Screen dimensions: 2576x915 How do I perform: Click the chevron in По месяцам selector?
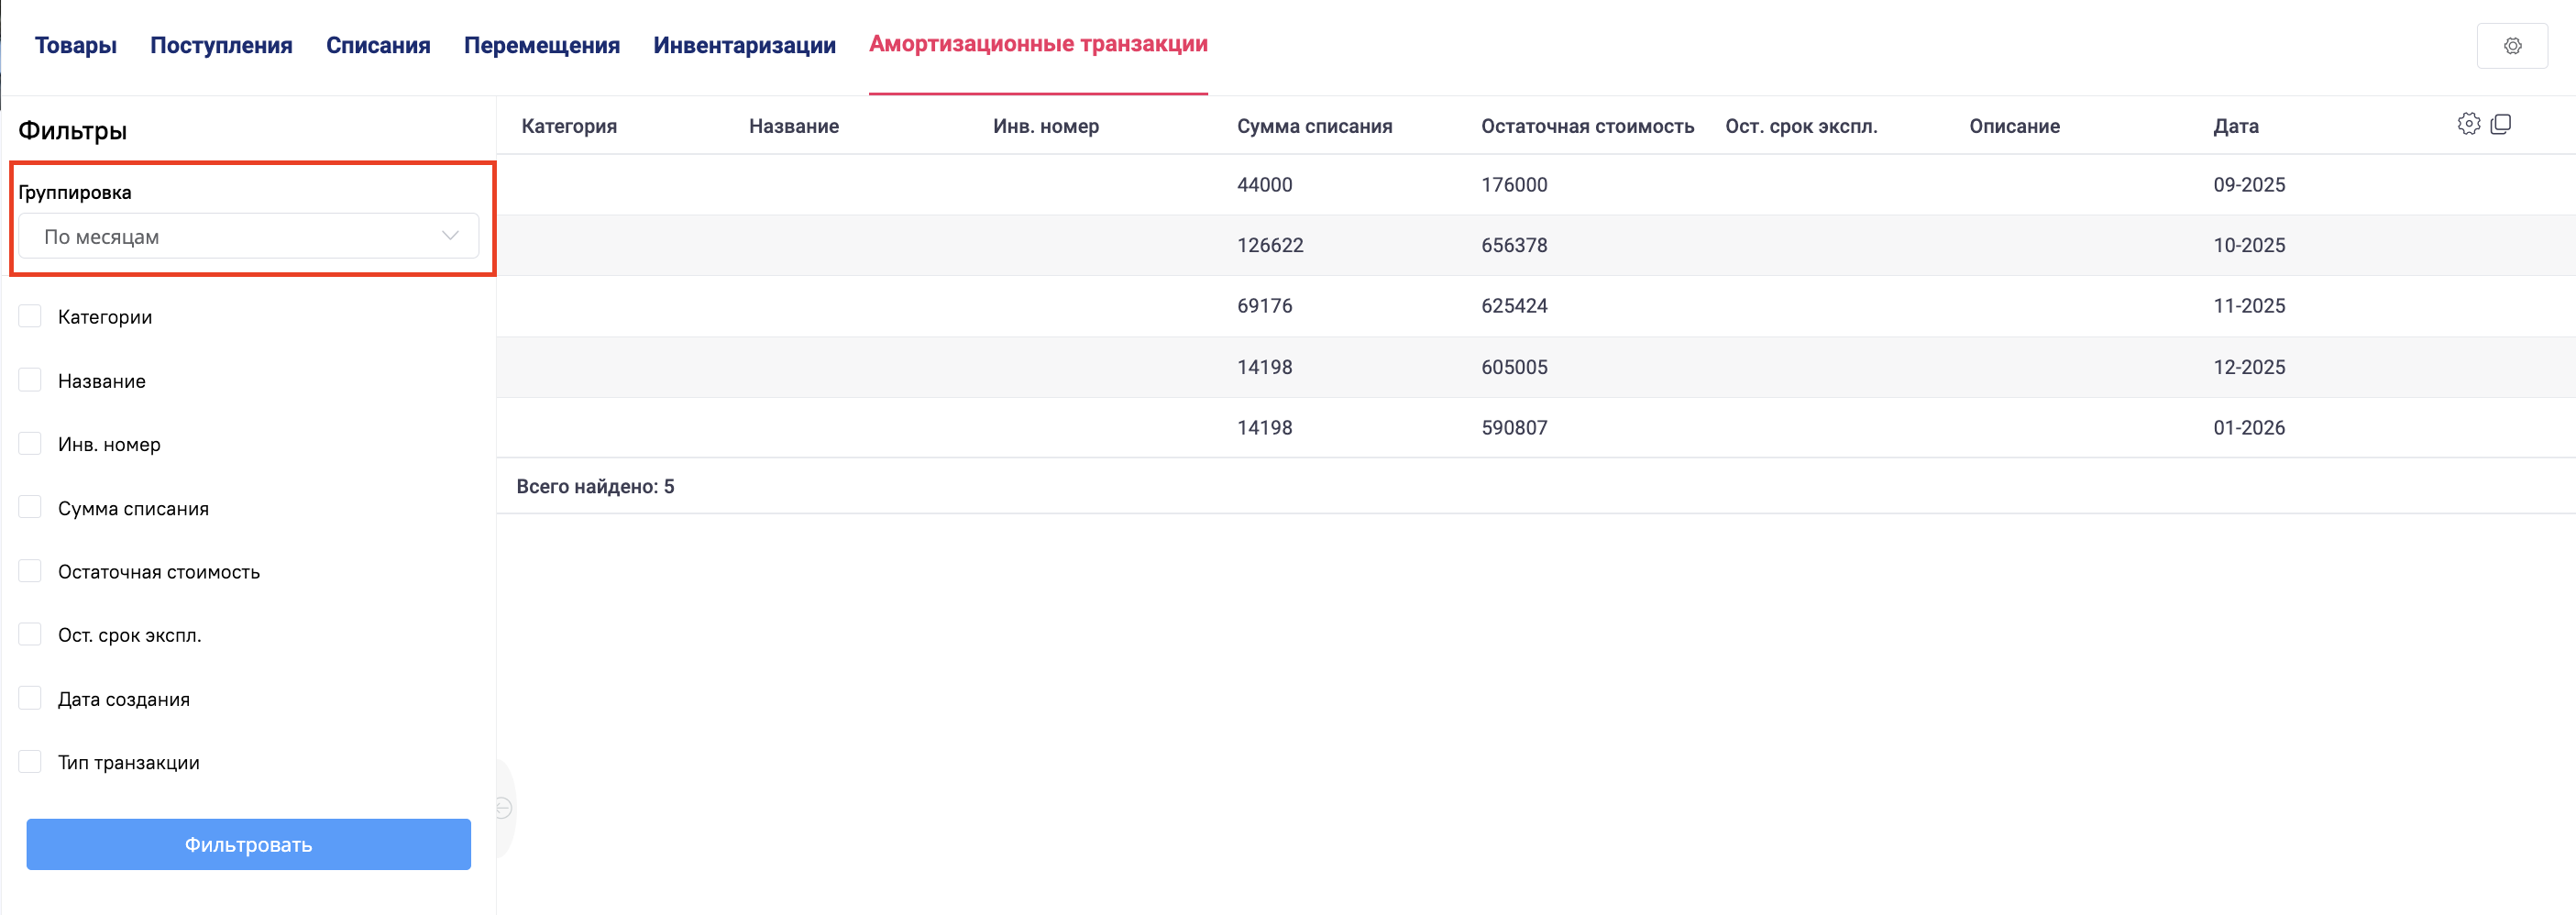450,236
